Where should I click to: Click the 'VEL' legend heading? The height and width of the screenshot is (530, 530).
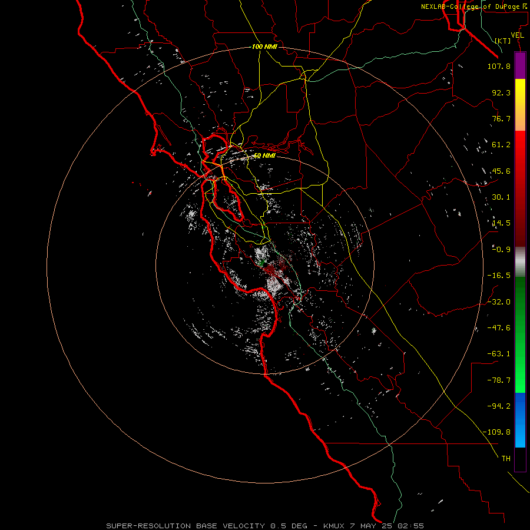point(517,35)
